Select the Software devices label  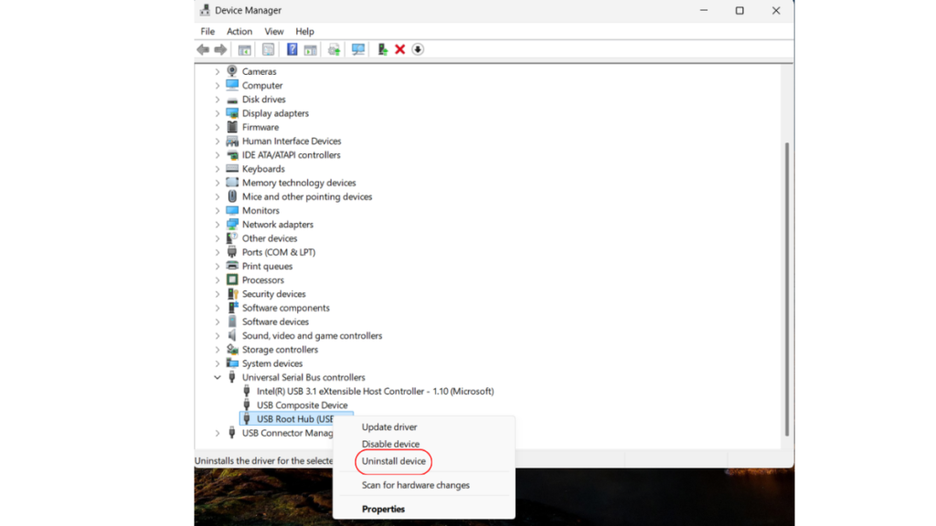tap(275, 321)
